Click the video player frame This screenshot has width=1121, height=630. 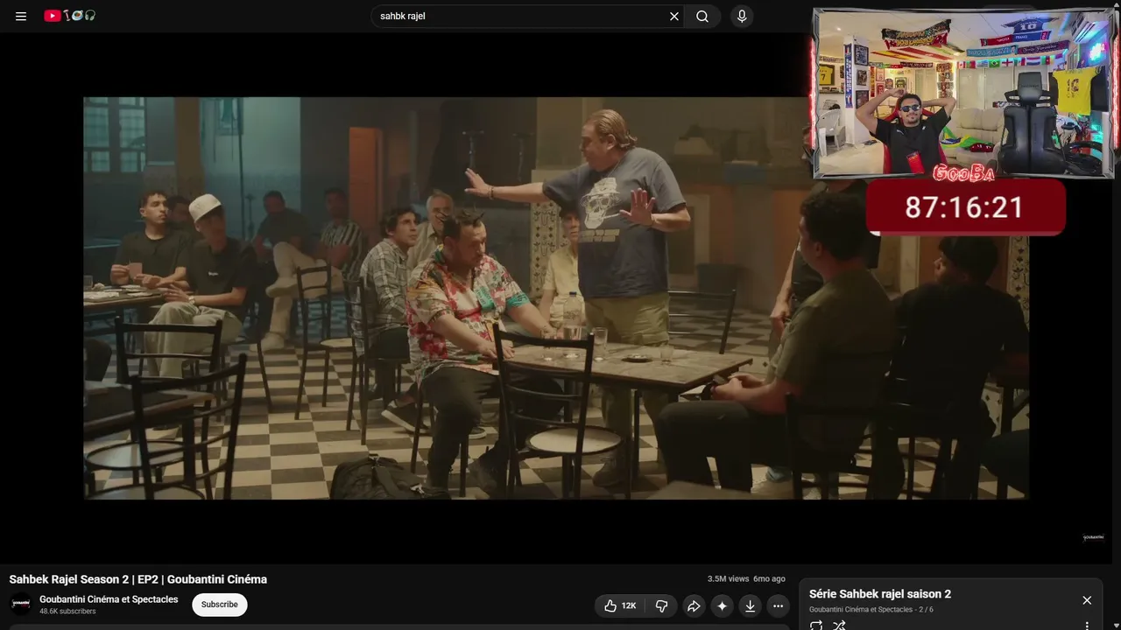556,297
